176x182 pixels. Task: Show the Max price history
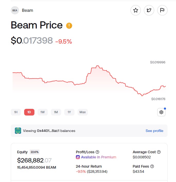point(83,112)
